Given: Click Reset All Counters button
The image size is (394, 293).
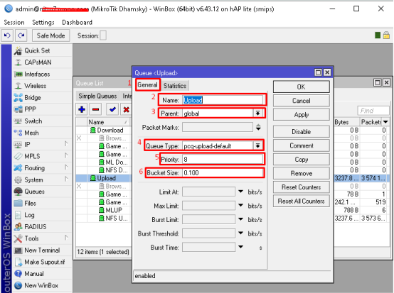Looking at the screenshot, I should [x=302, y=201].
